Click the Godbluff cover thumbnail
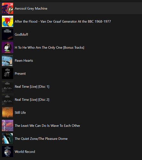The width and height of the screenshot is (142, 160). click(x=7, y=34)
